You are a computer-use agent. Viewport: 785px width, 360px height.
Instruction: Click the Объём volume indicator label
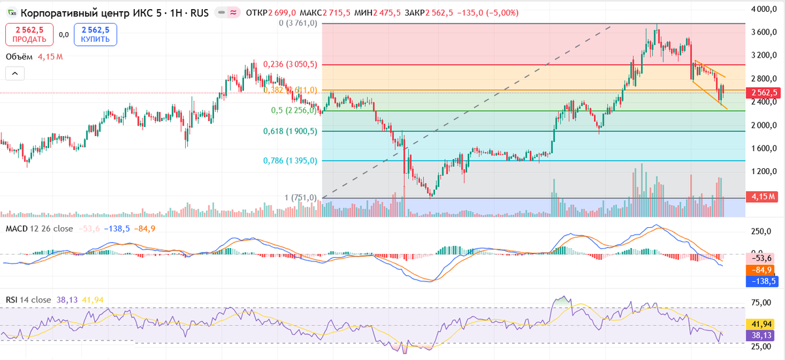[19, 57]
